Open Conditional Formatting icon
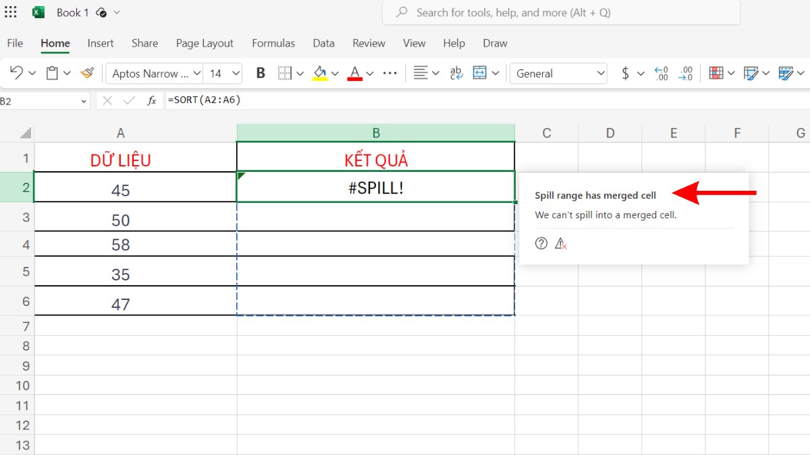 (716, 73)
